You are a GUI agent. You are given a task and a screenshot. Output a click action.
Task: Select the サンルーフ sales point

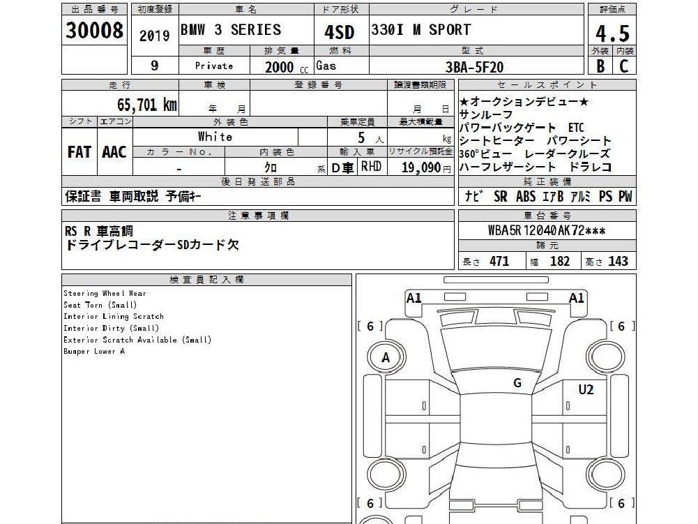(x=486, y=115)
